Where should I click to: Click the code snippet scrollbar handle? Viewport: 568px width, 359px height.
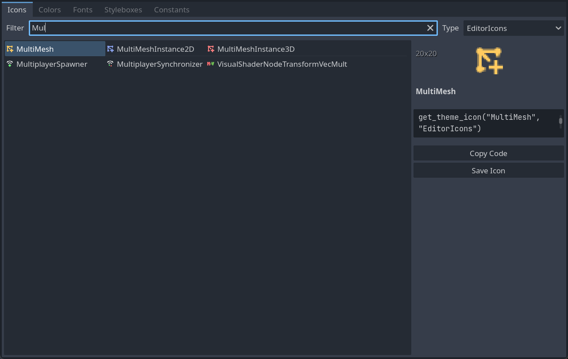[x=560, y=121]
